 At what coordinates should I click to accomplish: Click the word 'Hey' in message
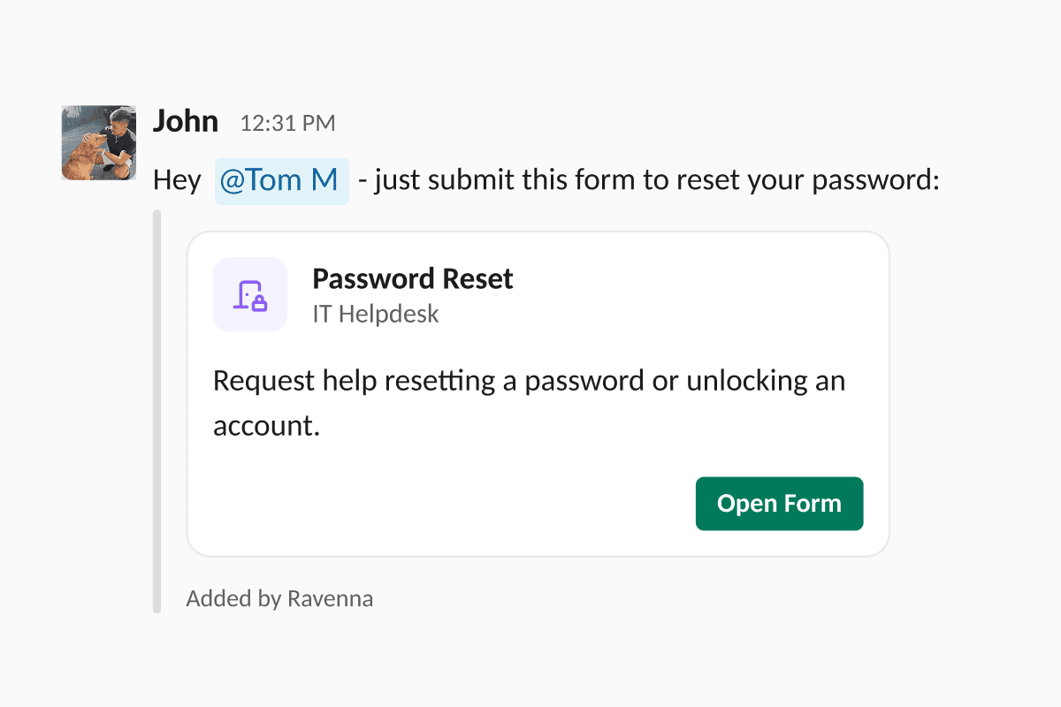point(177,180)
